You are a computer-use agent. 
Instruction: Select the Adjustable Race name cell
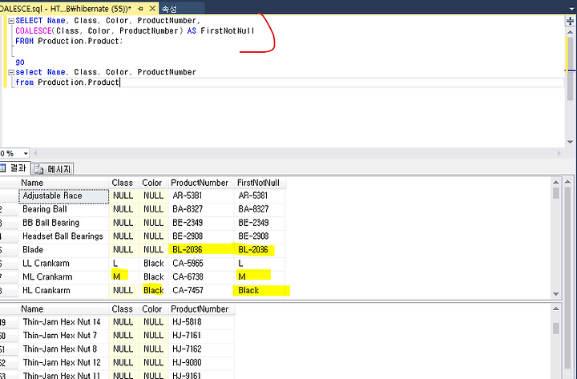63,196
